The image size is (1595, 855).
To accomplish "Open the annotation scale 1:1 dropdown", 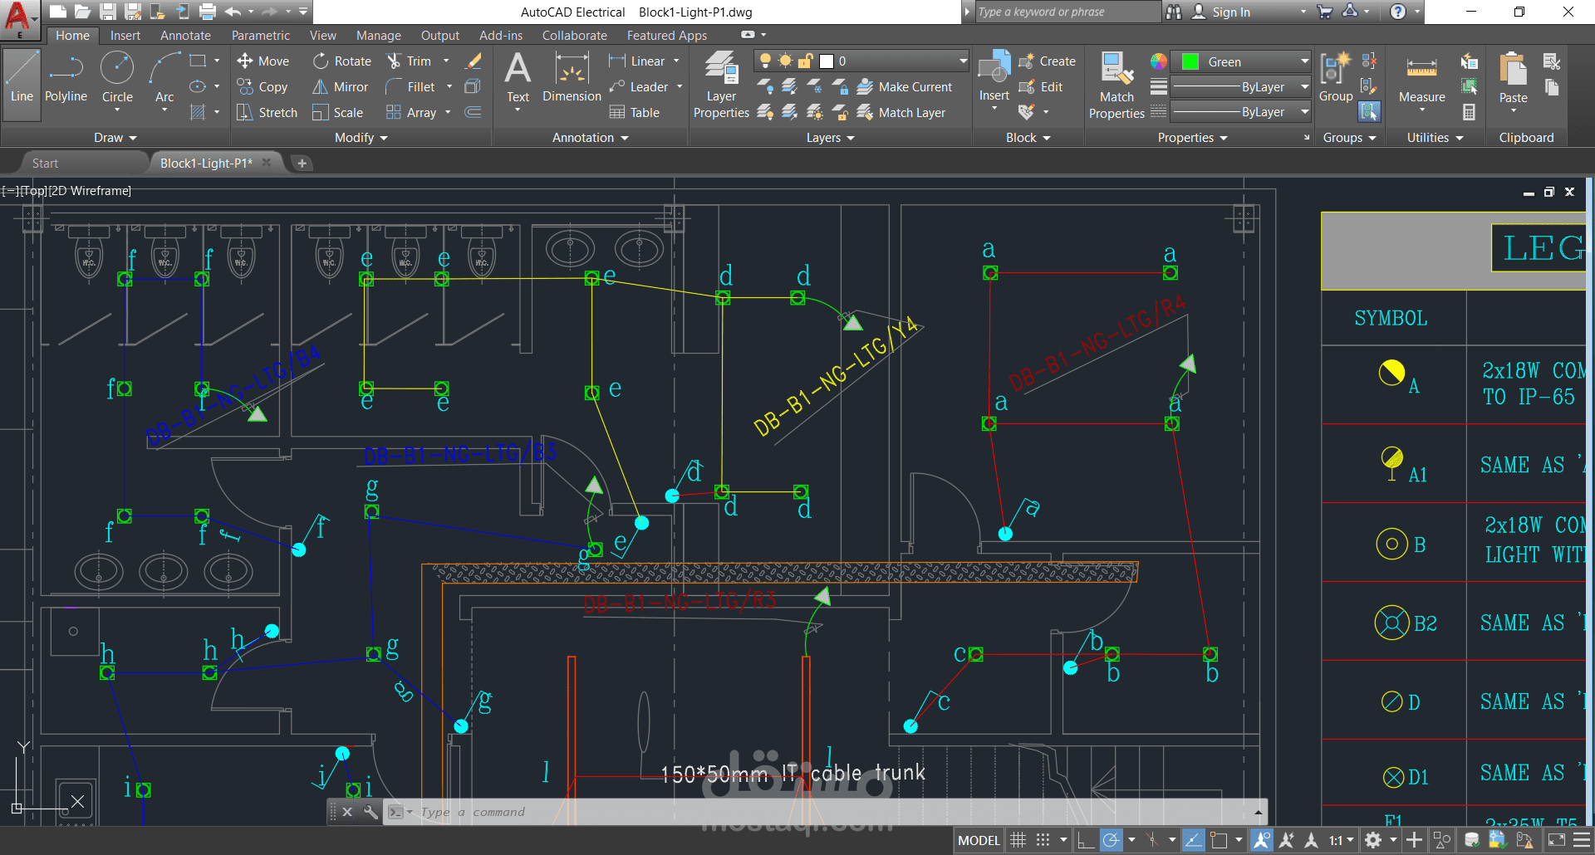I will pos(1341,840).
